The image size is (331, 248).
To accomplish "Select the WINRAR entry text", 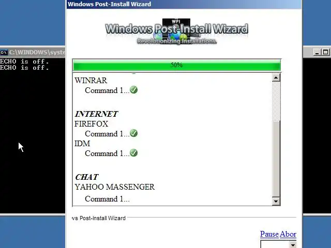I will (x=91, y=81).
